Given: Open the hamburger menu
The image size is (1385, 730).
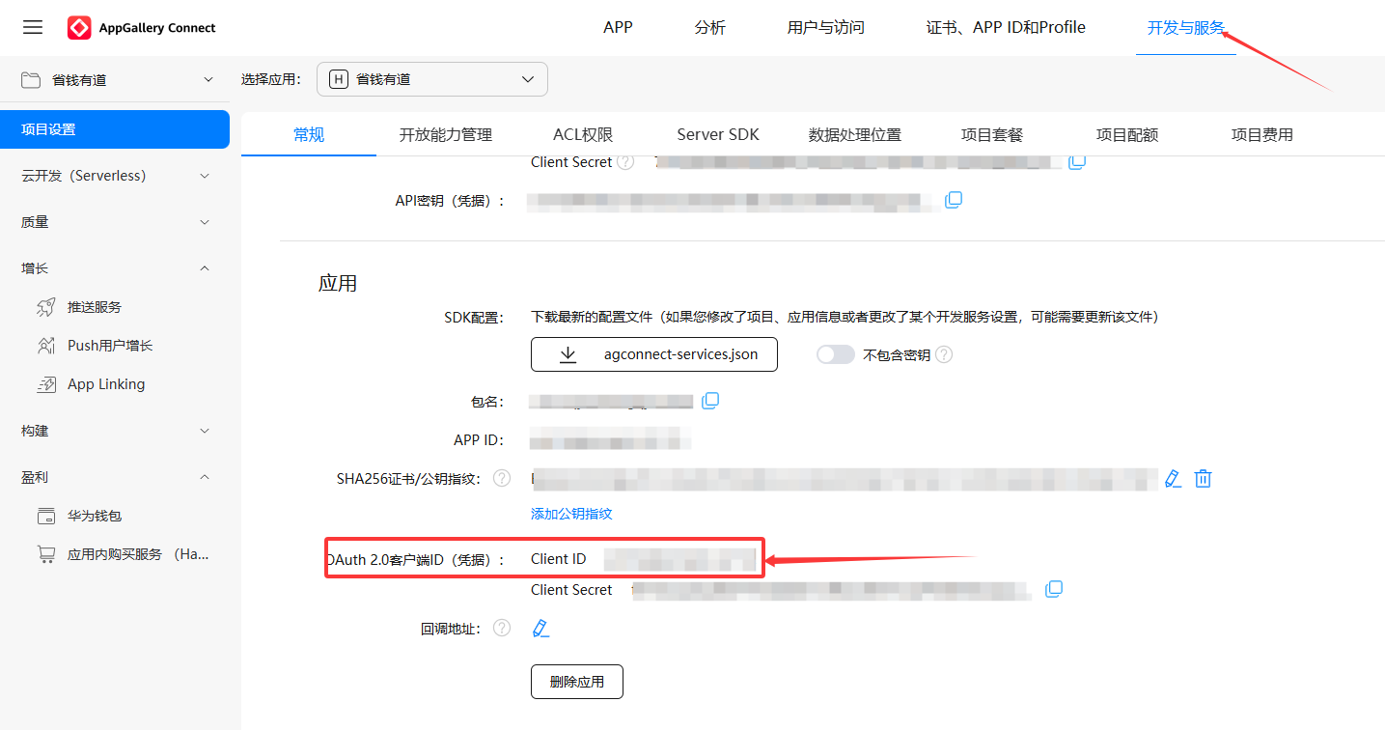Looking at the screenshot, I should (33, 27).
